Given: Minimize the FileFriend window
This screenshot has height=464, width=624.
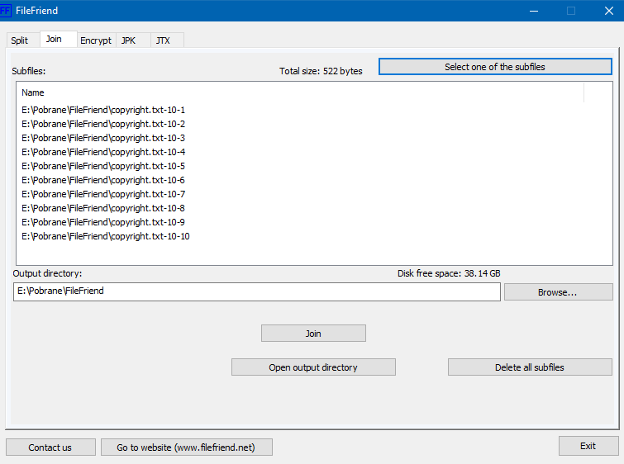Looking at the screenshot, I should (534, 11).
